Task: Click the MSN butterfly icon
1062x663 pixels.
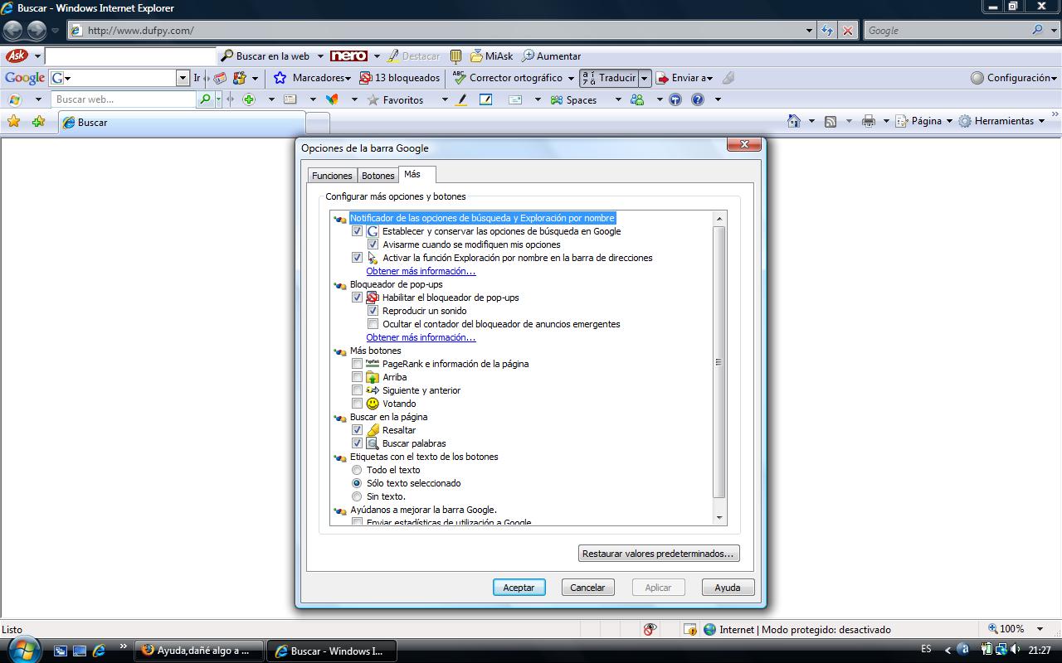Action: pyautogui.click(x=332, y=99)
